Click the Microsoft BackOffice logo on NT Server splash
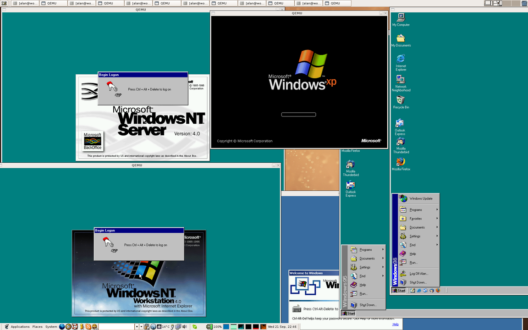528x330 pixels. (93, 141)
